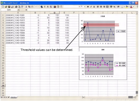Undo the last action
Viewport: 139px width, 101px height.
click(36, 7)
